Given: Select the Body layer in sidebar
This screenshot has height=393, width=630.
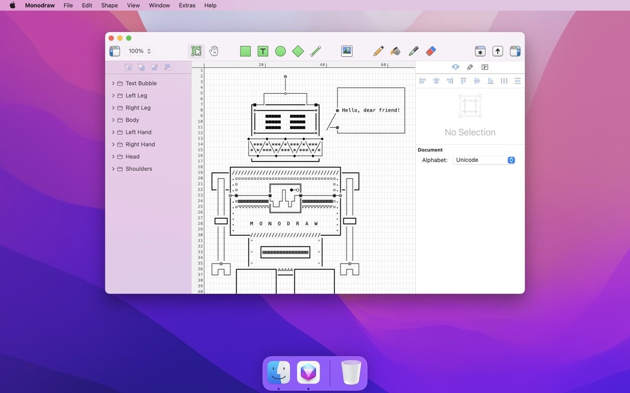Looking at the screenshot, I should pos(132,120).
